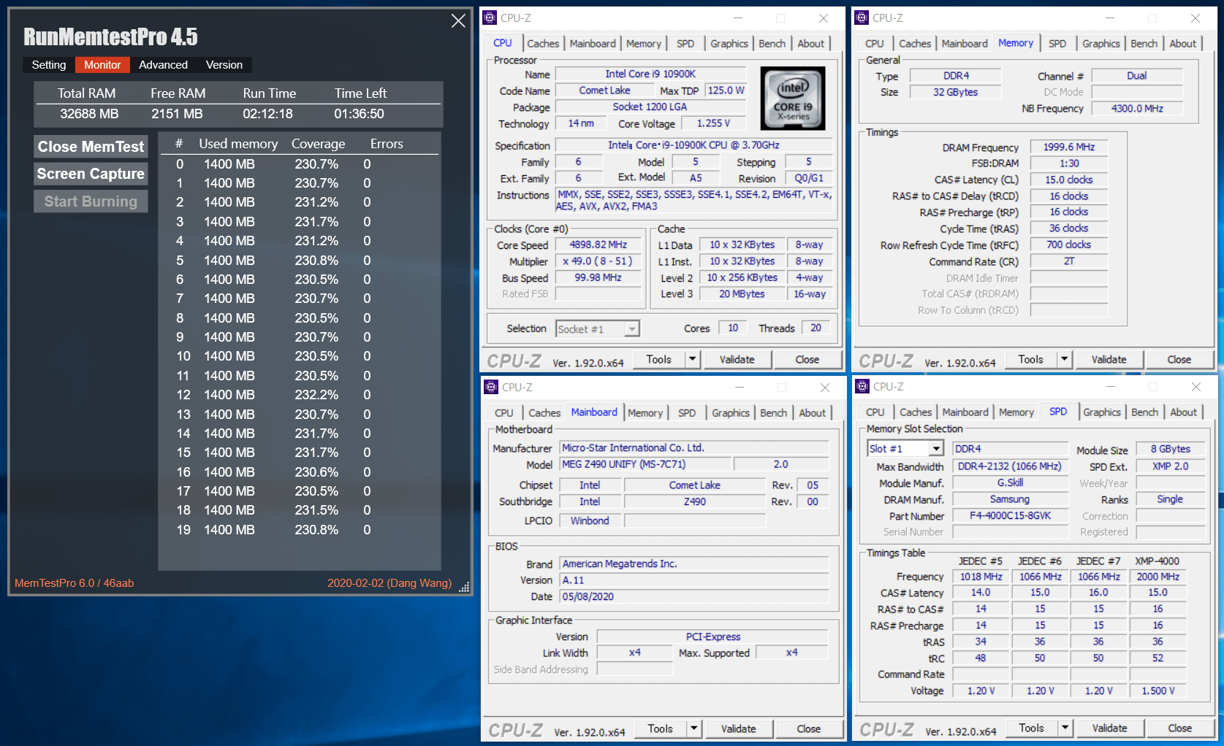Select the Mainboard tab in the SPD tab window
This screenshot has width=1224, height=746.
coord(965,412)
